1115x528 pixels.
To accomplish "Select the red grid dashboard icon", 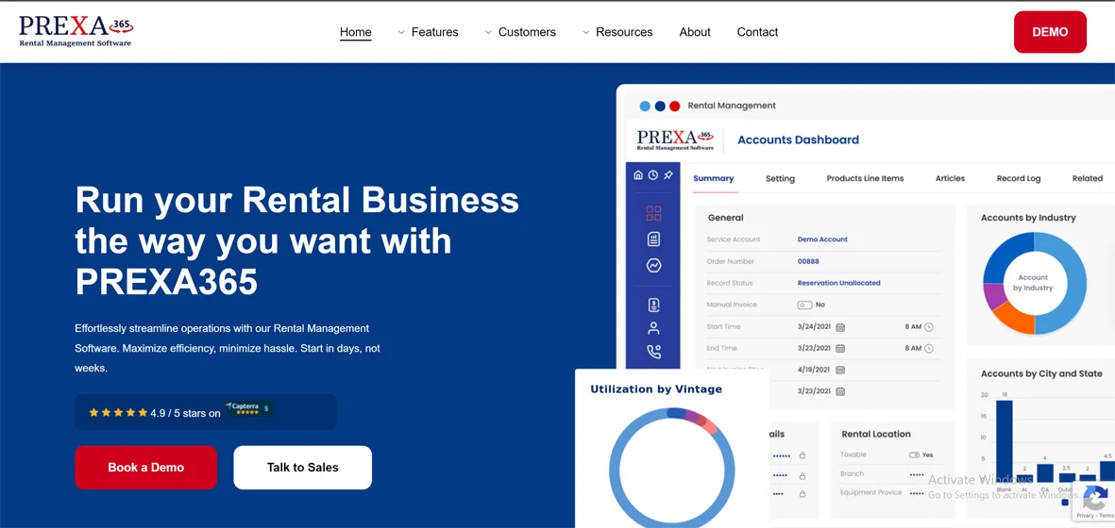I will click(x=653, y=213).
